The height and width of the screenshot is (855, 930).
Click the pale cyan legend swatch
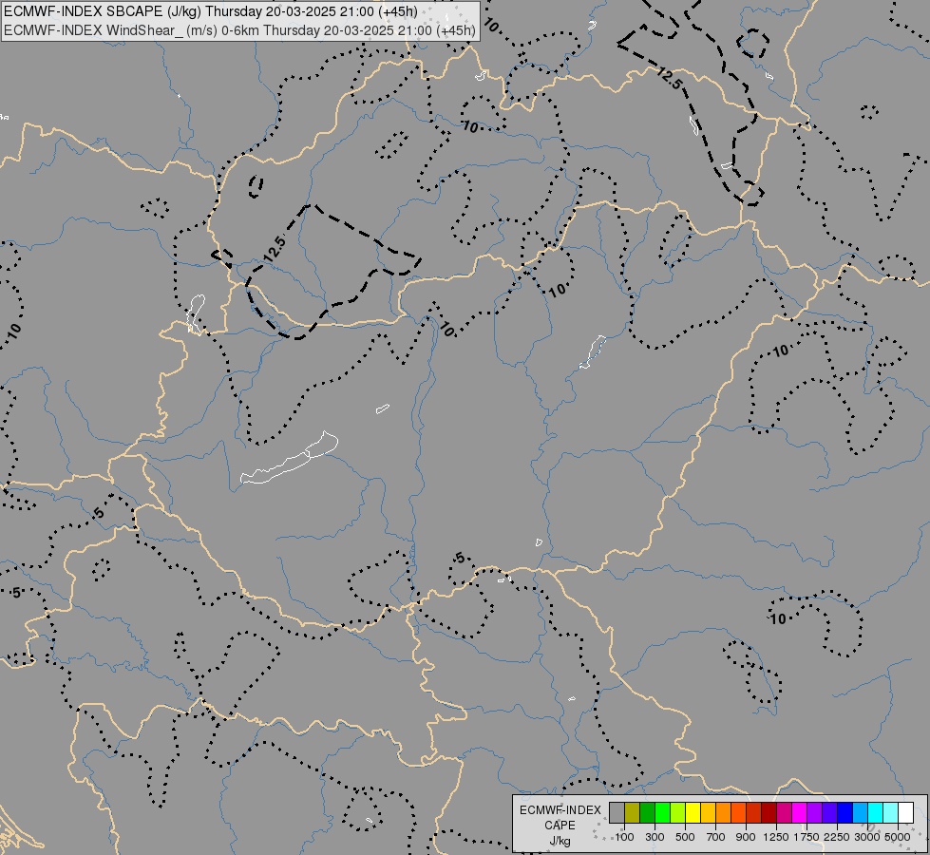[890, 813]
